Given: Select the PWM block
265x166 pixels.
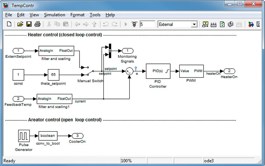Looking at the screenshot, I should (x=191, y=71).
